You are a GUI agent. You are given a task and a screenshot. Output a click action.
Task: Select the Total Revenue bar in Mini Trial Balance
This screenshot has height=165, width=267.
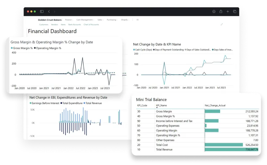pyautogui.click(x=231, y=150)
